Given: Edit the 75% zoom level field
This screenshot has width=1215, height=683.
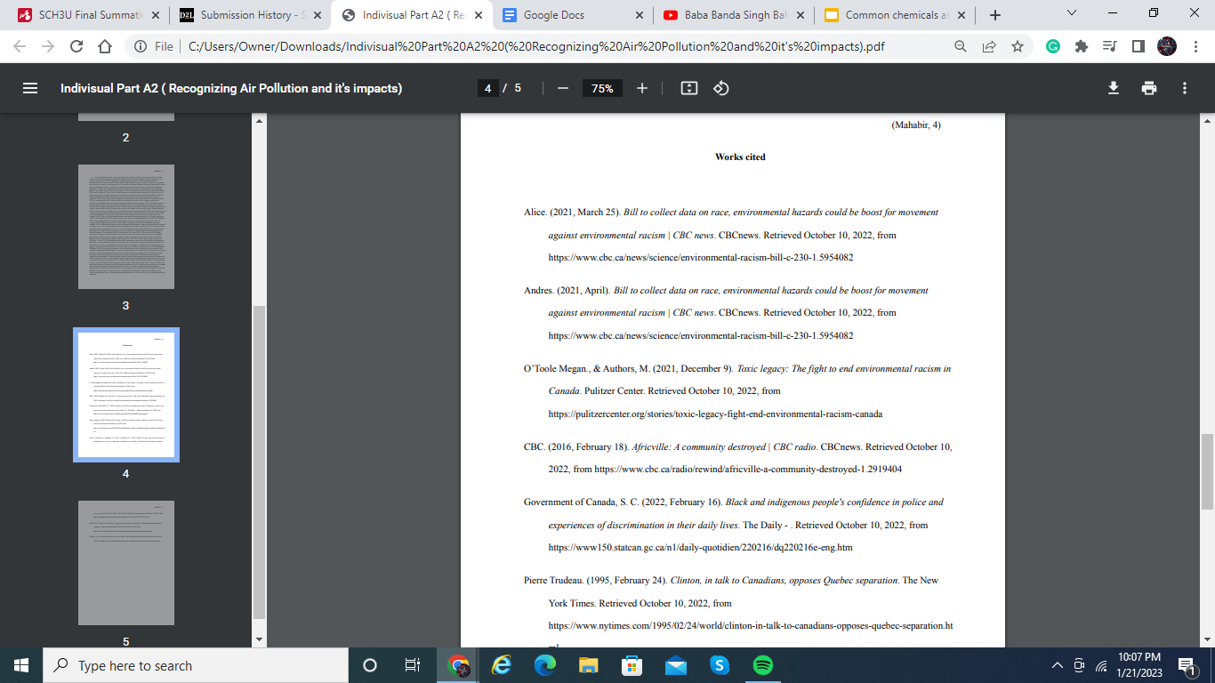Looking at the screenshot, I should 602,88.
